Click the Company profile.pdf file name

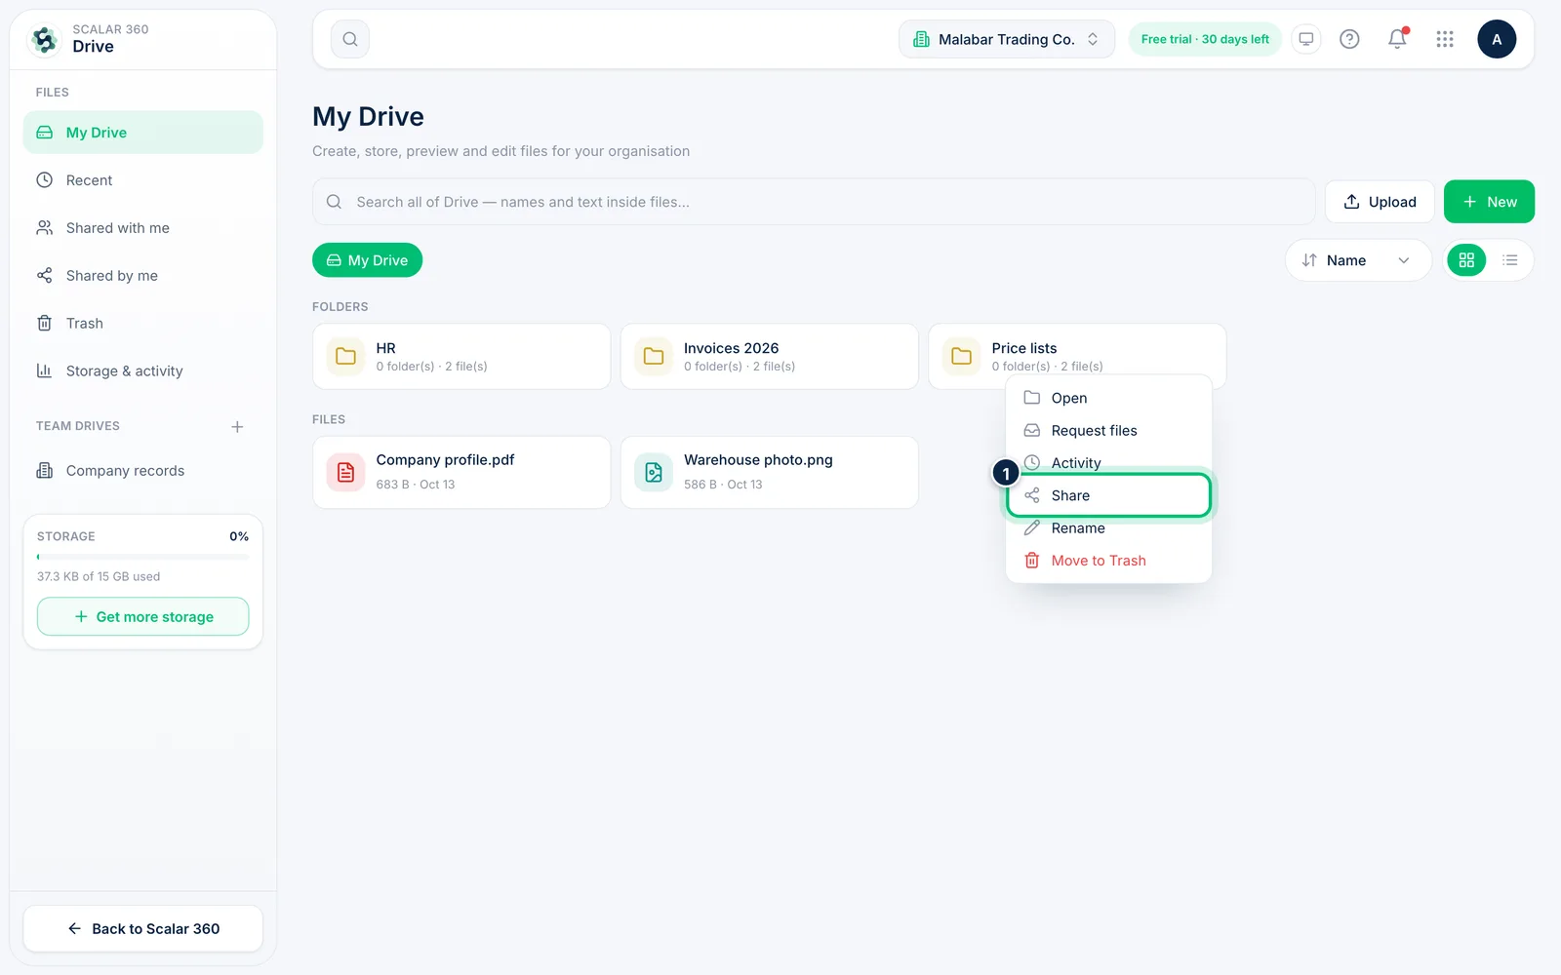(445, 460)
